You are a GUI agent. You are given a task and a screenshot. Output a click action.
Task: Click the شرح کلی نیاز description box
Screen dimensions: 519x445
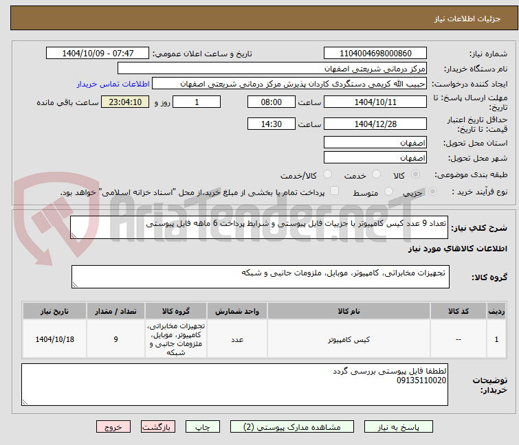coord(259,227)
